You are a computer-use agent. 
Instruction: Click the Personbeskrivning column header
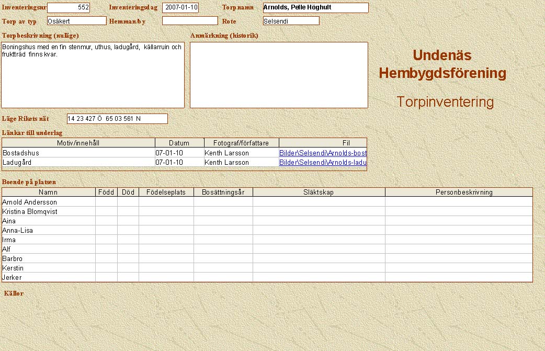459,193
